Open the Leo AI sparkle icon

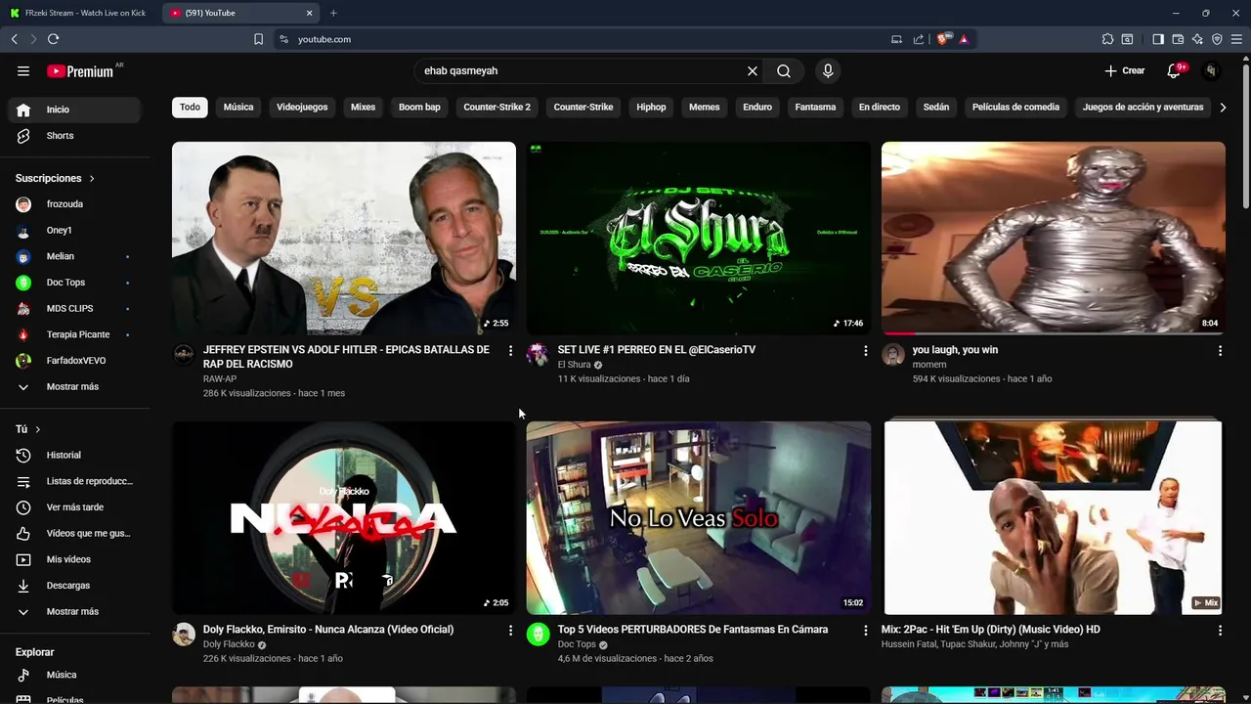(1197, 39)
